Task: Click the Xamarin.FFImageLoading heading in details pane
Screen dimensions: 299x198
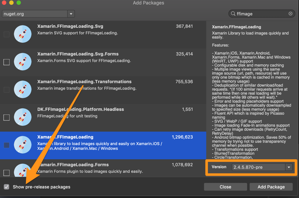Action: point(237,27)
